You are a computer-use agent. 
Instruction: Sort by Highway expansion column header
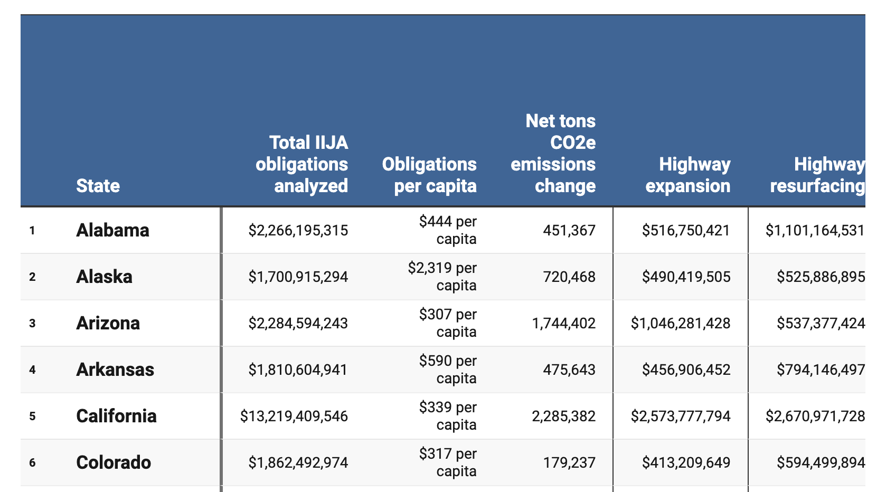[x=688, y=175]
